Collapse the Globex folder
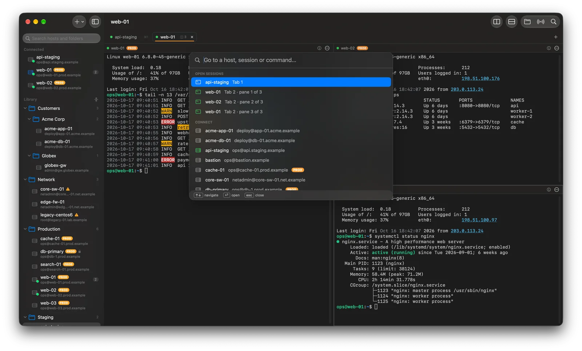This screenshot has height=351, width=582. [29, 156]
